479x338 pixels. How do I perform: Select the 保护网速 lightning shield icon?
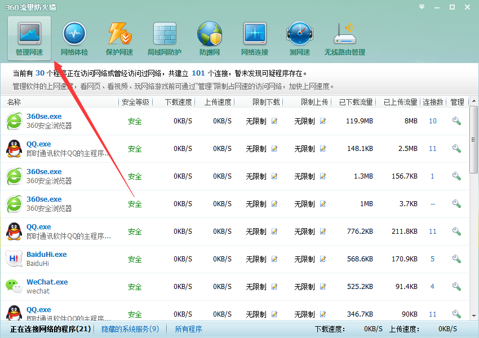tap(119, 38)
